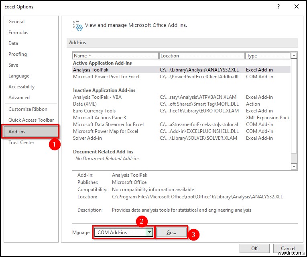The width and height of the screenshot is (307, 257).
Task: Confirm with the OK button
Action: [254, 249]
